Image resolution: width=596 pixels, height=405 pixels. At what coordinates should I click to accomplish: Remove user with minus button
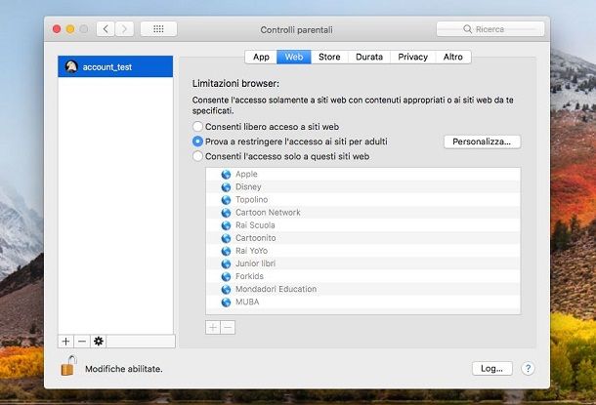pyautogui.click(x=82, y=342)
